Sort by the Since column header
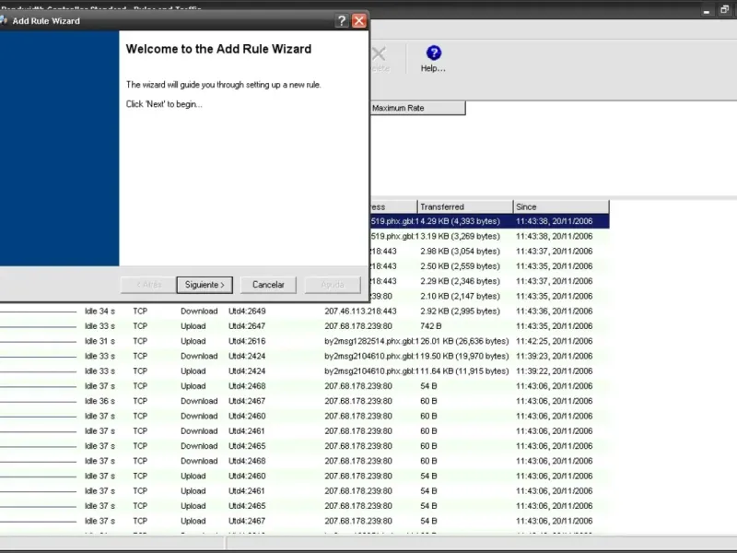This screenshot has width=737, height=553. tap(561, 206)
